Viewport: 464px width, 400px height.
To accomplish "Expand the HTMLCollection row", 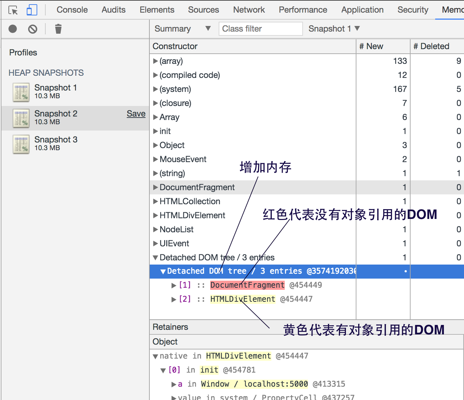I will coord(155,201).
